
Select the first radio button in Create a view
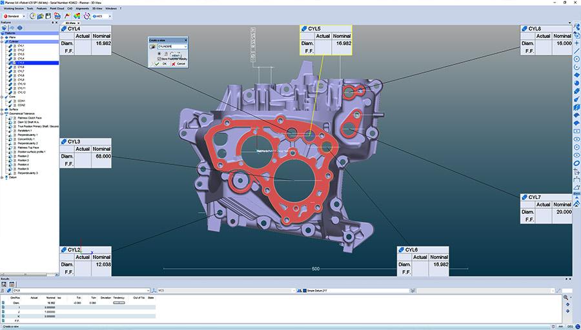click(159, 53)
